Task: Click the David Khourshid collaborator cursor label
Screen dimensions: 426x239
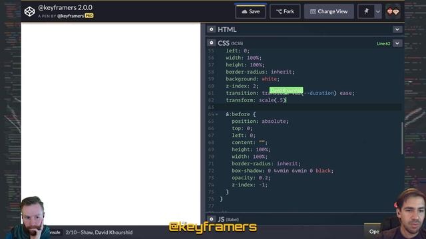Action: 286,90
